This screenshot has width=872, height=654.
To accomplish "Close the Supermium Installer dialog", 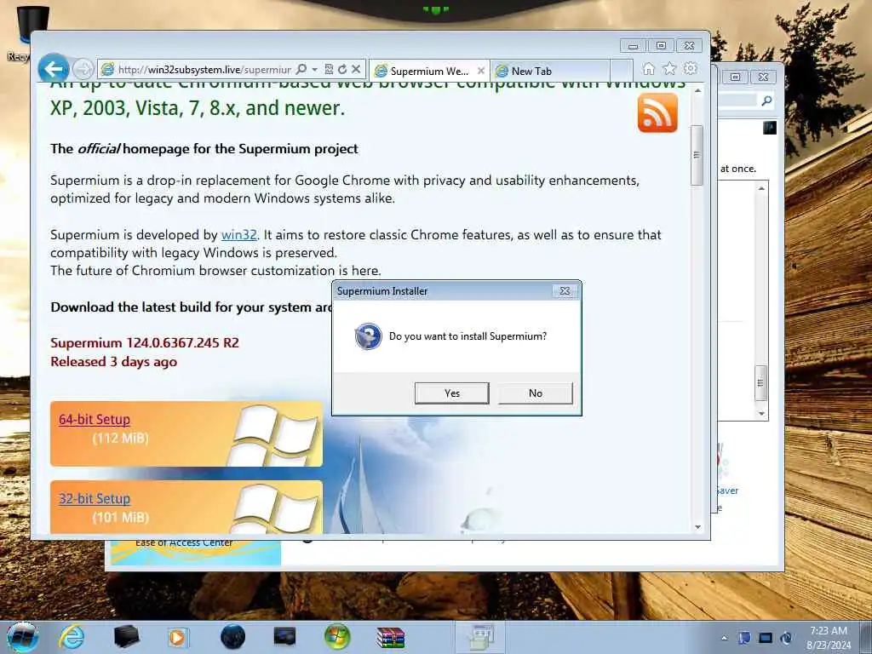I will click(x=565, y=291).
